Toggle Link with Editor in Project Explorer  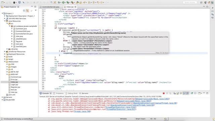28,10
